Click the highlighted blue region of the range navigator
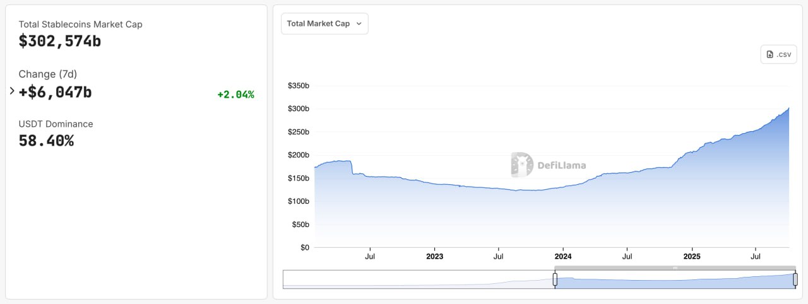This screenshot has height=304, width=808. coord(675,281)
